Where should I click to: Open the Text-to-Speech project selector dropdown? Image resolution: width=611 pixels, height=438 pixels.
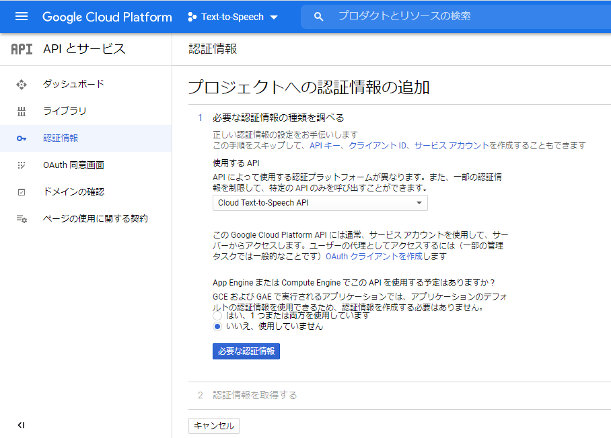[233, 17]
